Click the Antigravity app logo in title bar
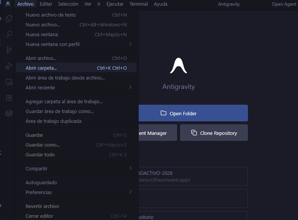Viewport: 298px width, 220px height. 8,4
